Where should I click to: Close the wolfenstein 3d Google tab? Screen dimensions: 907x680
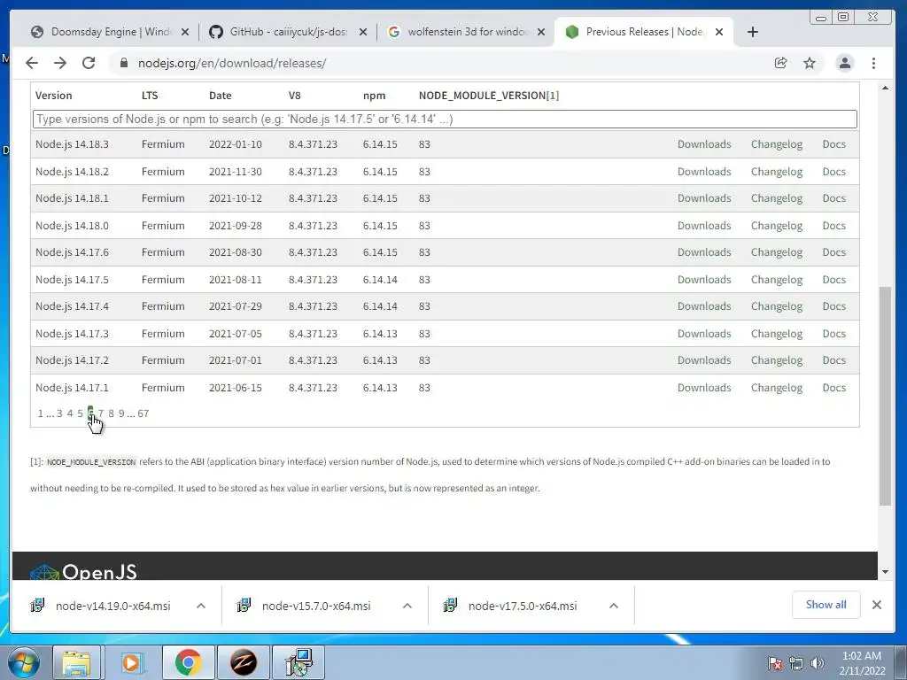tap(541, 32)
